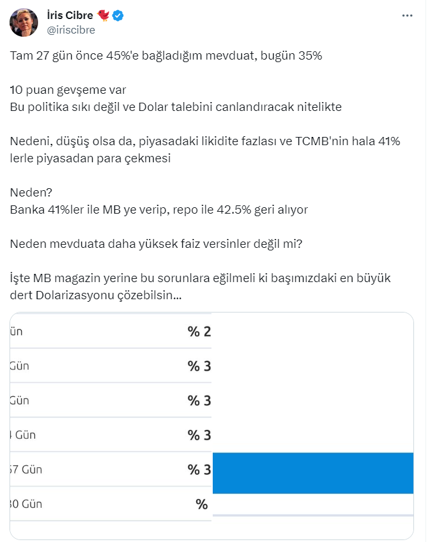Select the "Banka 41%ler ile MB" line
428x542 pixels.
click(x=159, y=209)
